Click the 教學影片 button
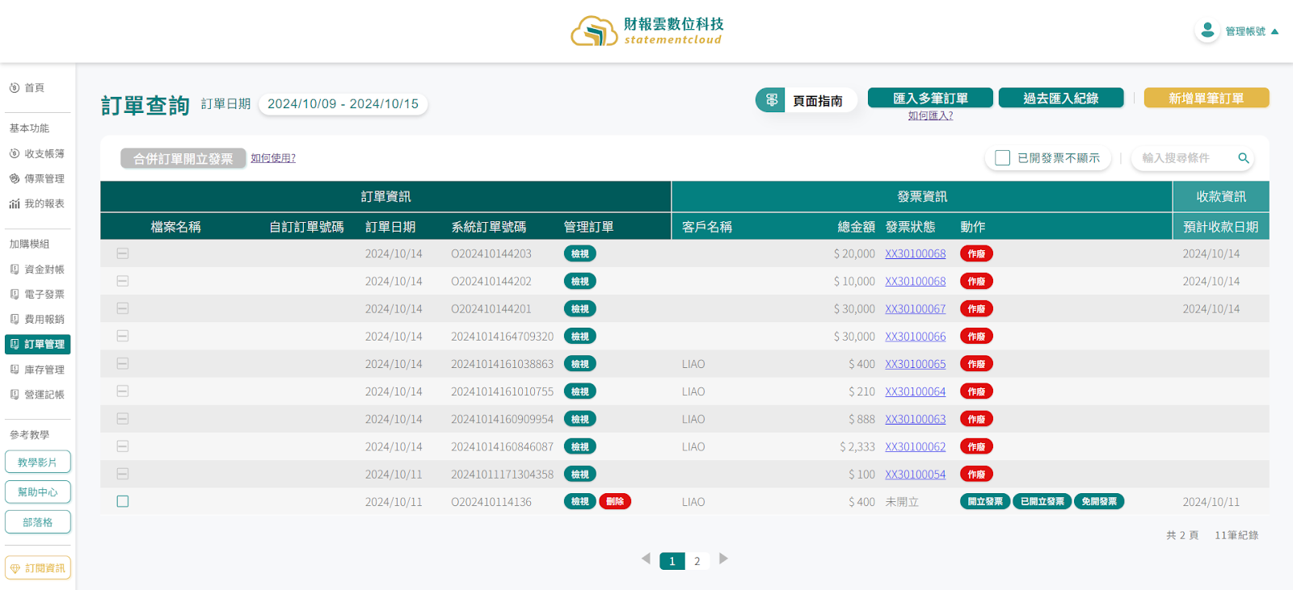Viewport: 1293px width, 590px height. [38, 462]
